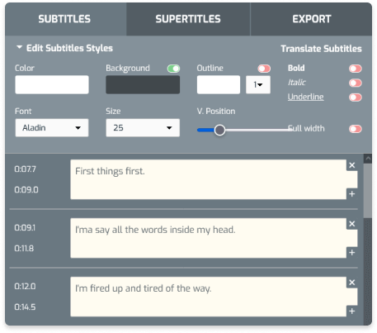This screenshot has height=333, width=377.
Task: Open the EXPORT tab
Action: click(312, 19)
